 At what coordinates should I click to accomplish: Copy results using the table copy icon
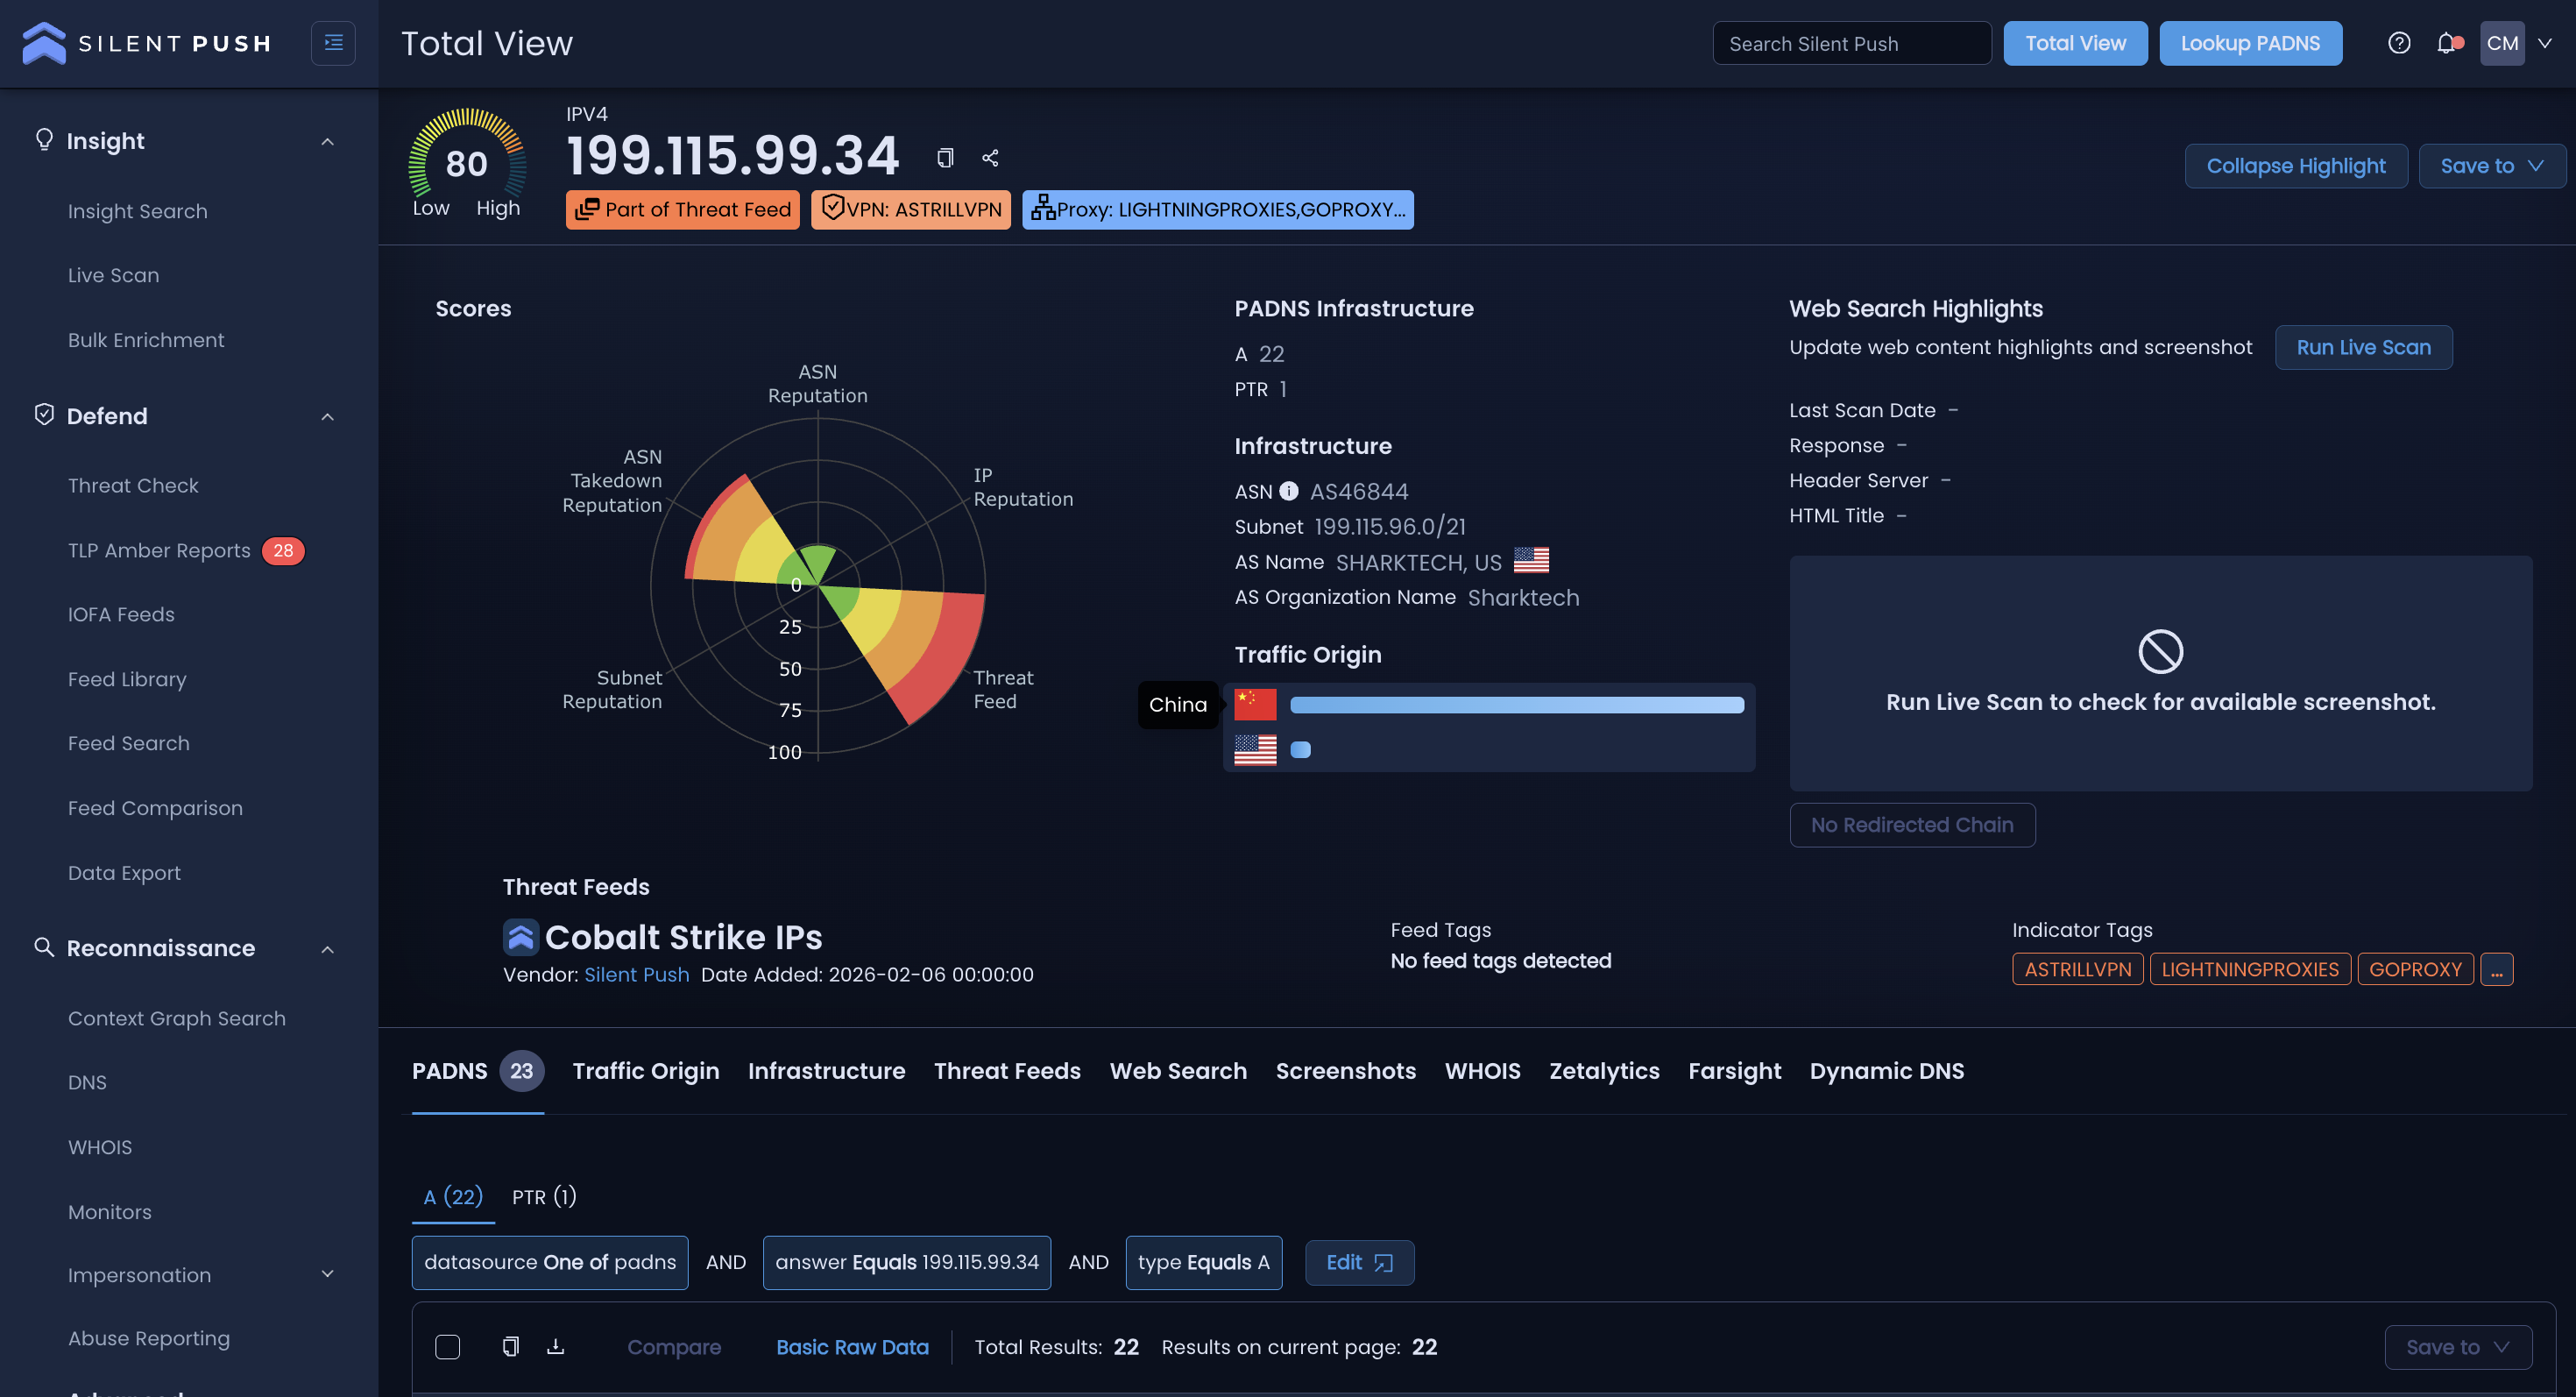point(510,1347)
